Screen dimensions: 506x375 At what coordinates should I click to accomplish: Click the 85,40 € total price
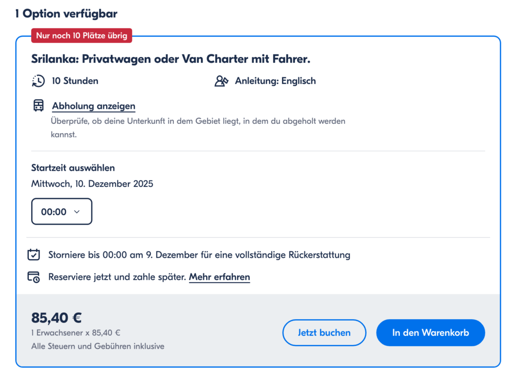(56, 317)
